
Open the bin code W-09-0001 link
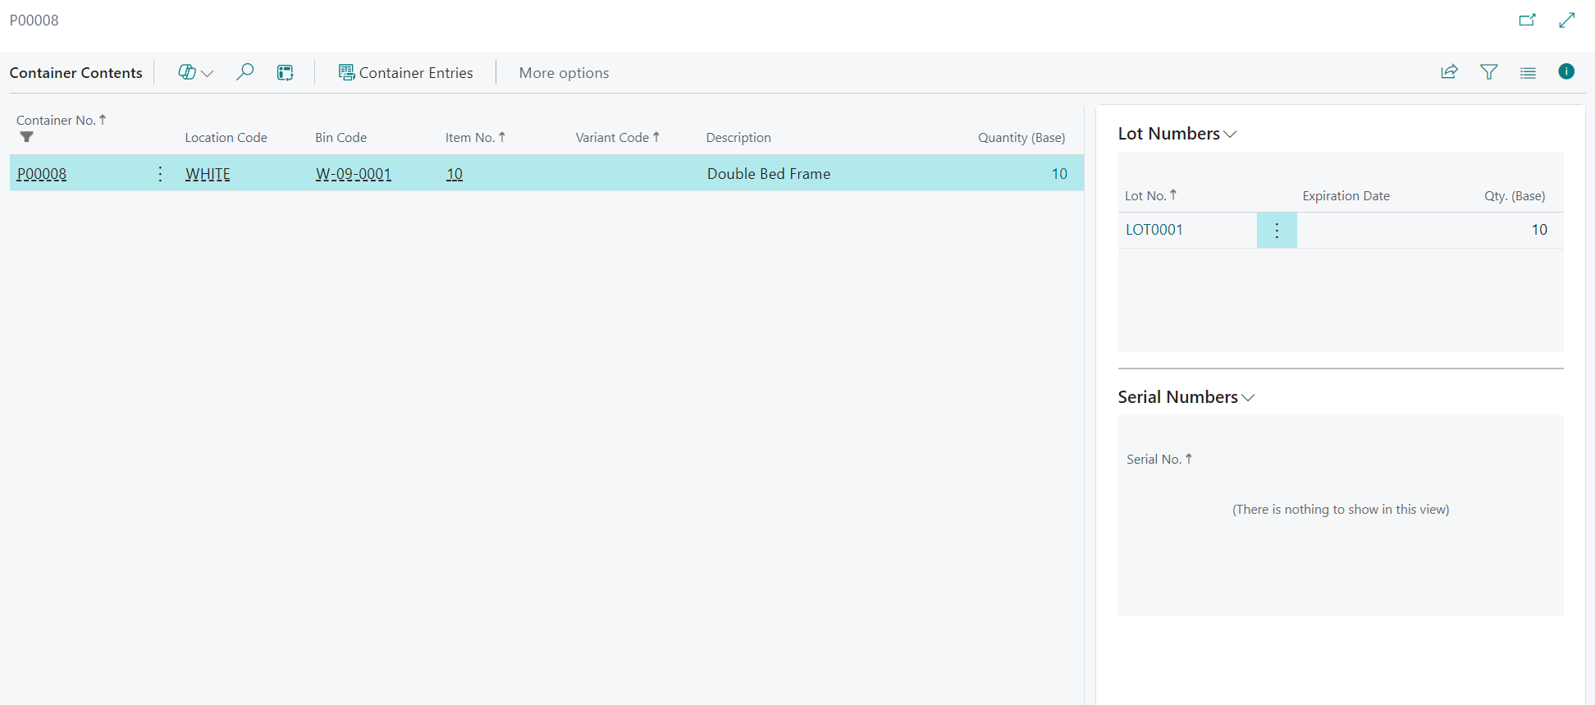pyautogui.click(x=353, y=174)
